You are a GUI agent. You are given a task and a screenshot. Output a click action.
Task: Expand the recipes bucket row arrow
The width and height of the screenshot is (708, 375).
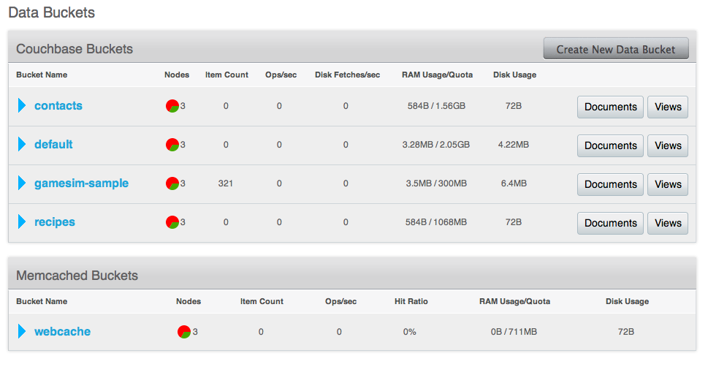(x=22, y=221)
